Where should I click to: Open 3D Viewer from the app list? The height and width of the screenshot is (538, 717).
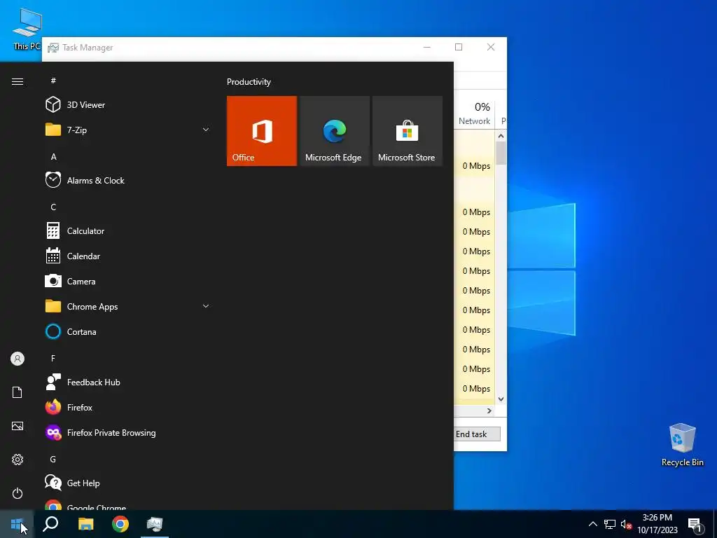tap(127, 105)
